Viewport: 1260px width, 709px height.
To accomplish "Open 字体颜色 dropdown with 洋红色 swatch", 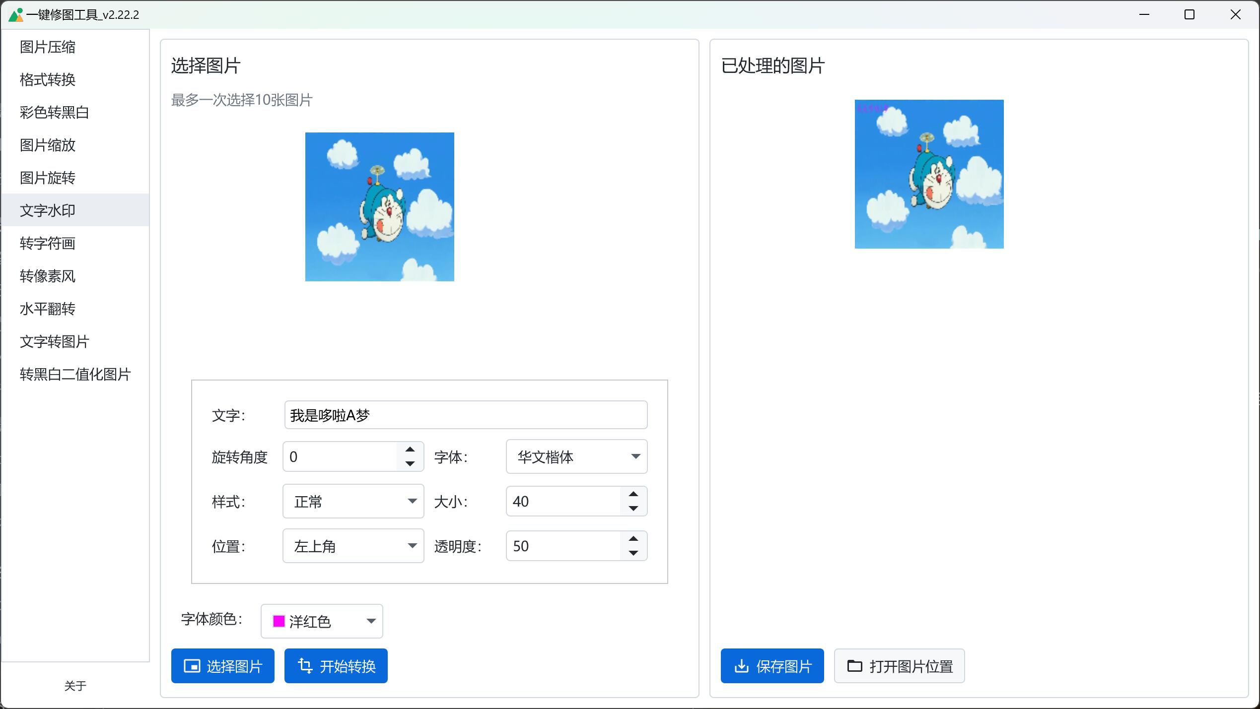I will 322,621.
